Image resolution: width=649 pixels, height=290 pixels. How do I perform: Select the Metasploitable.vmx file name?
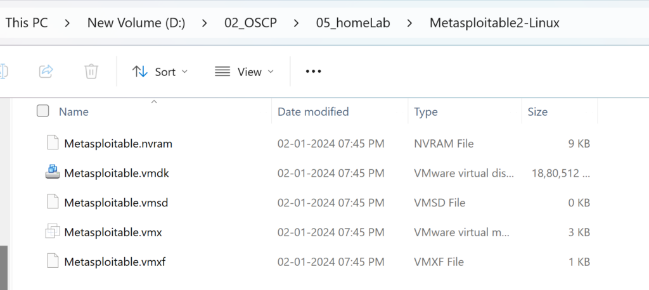point(113,232)
